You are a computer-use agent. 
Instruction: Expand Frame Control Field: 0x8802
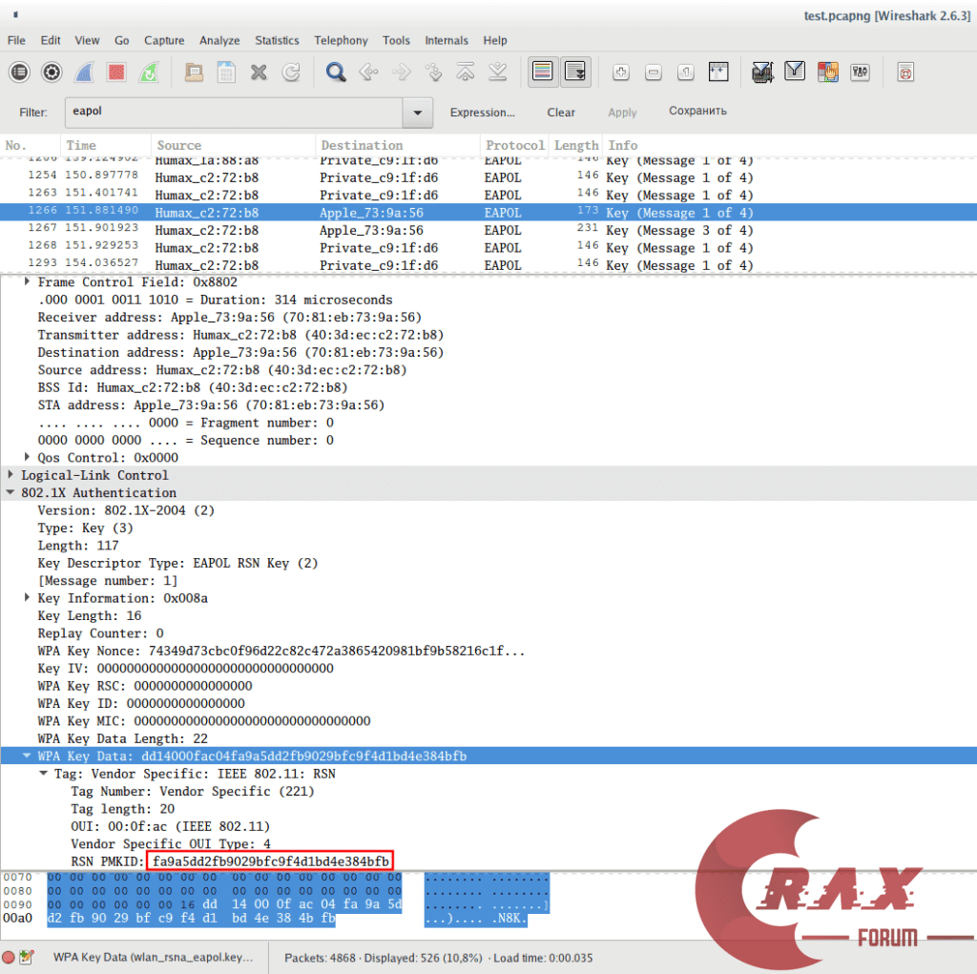pyautogui.click(x=27, y=281)
